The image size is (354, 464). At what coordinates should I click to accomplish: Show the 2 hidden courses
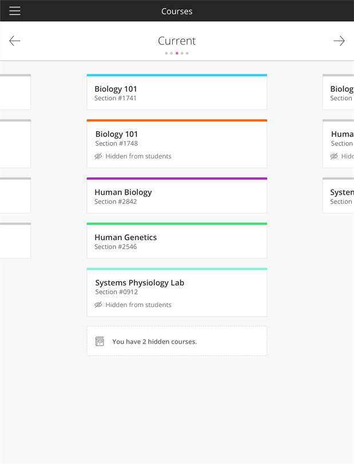click(154, 341)
